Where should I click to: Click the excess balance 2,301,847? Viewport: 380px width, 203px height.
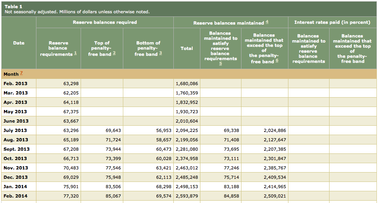[275, 159]
